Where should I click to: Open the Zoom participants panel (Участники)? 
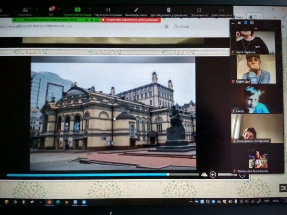[x=25, y=11]
